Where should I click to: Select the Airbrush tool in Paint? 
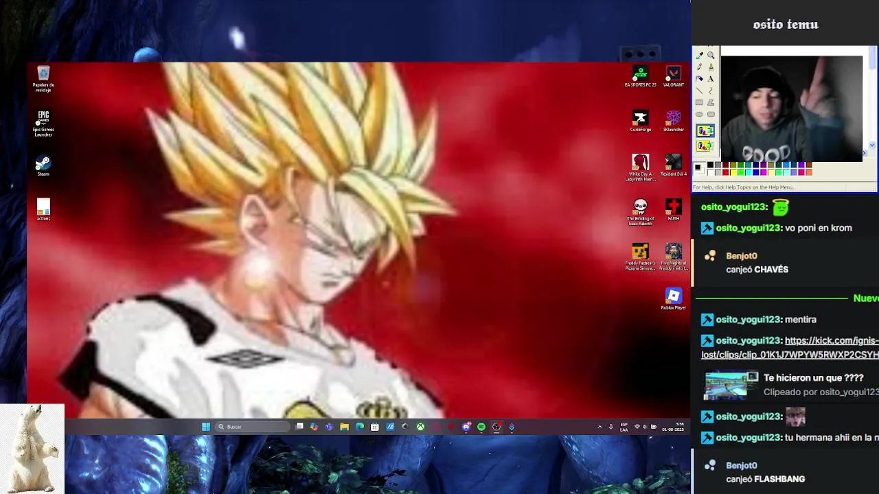click(699, 79)
